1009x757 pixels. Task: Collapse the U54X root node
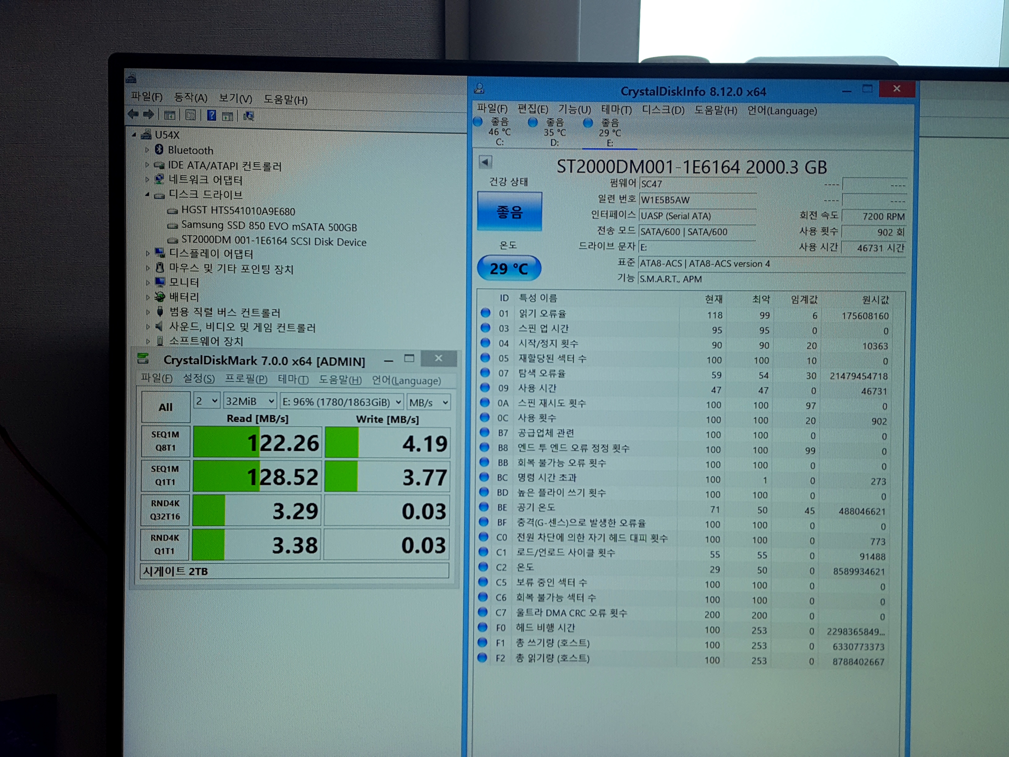(134, 135)
